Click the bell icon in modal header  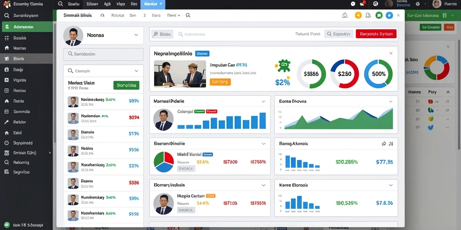pyautogui.click(x=345, y=16)
